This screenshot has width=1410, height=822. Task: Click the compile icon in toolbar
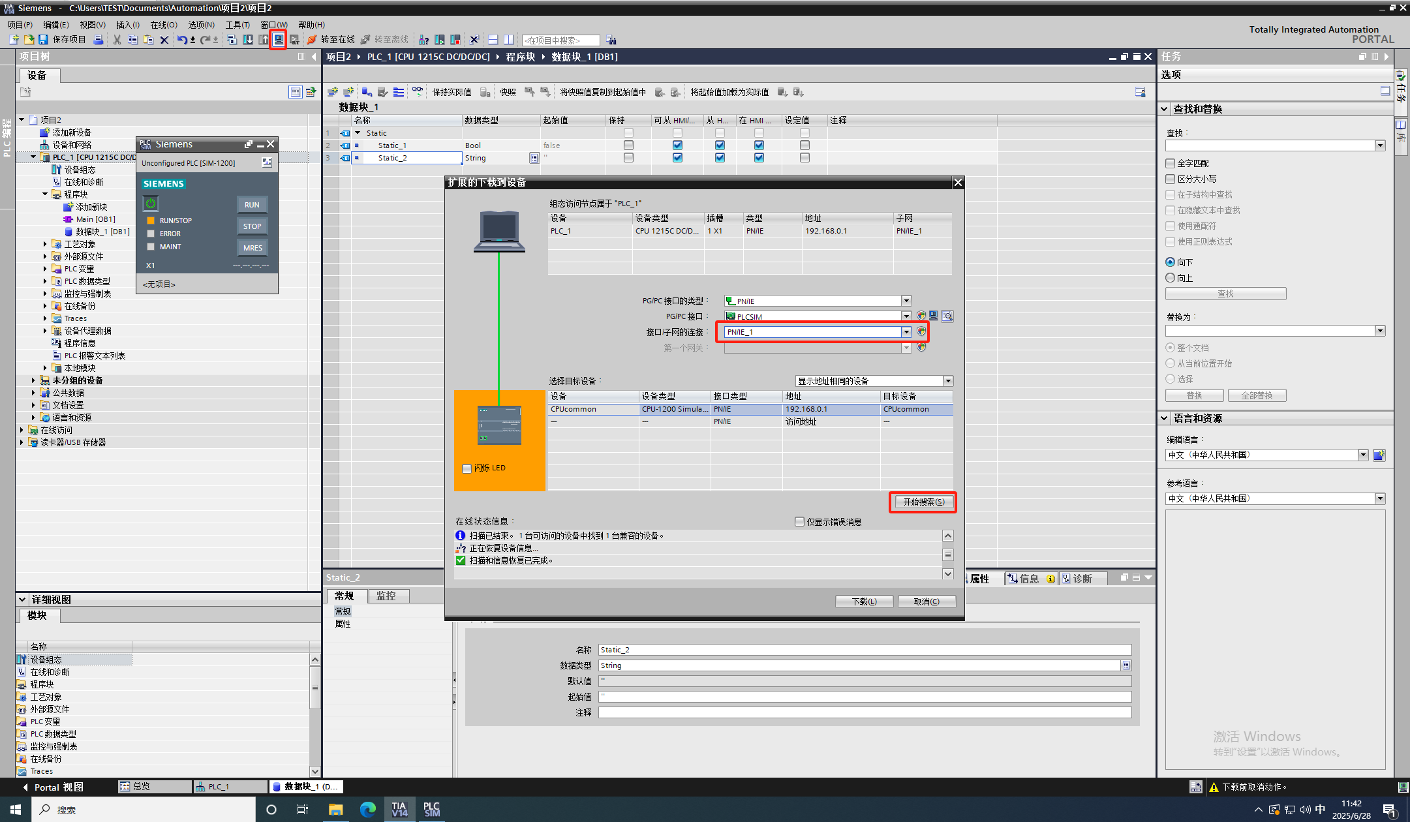tap(232, 40)
